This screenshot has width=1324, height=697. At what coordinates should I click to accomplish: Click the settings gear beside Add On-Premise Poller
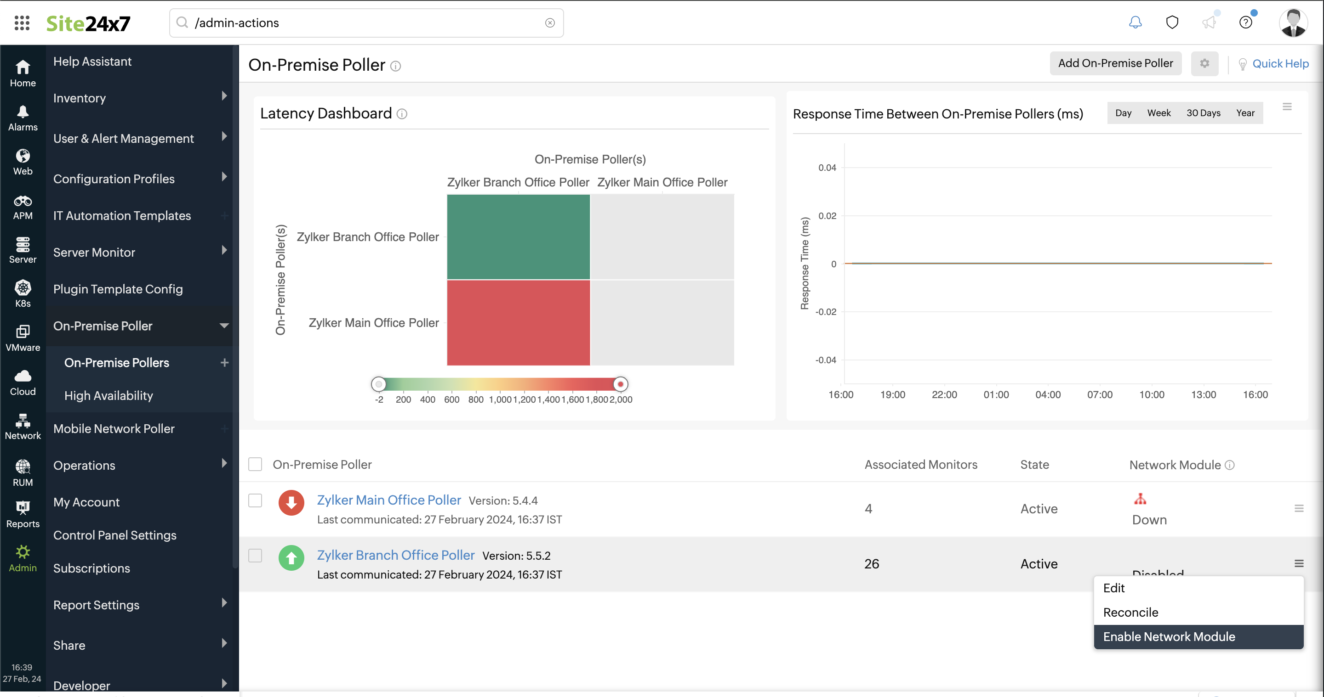pos(1204,64)
